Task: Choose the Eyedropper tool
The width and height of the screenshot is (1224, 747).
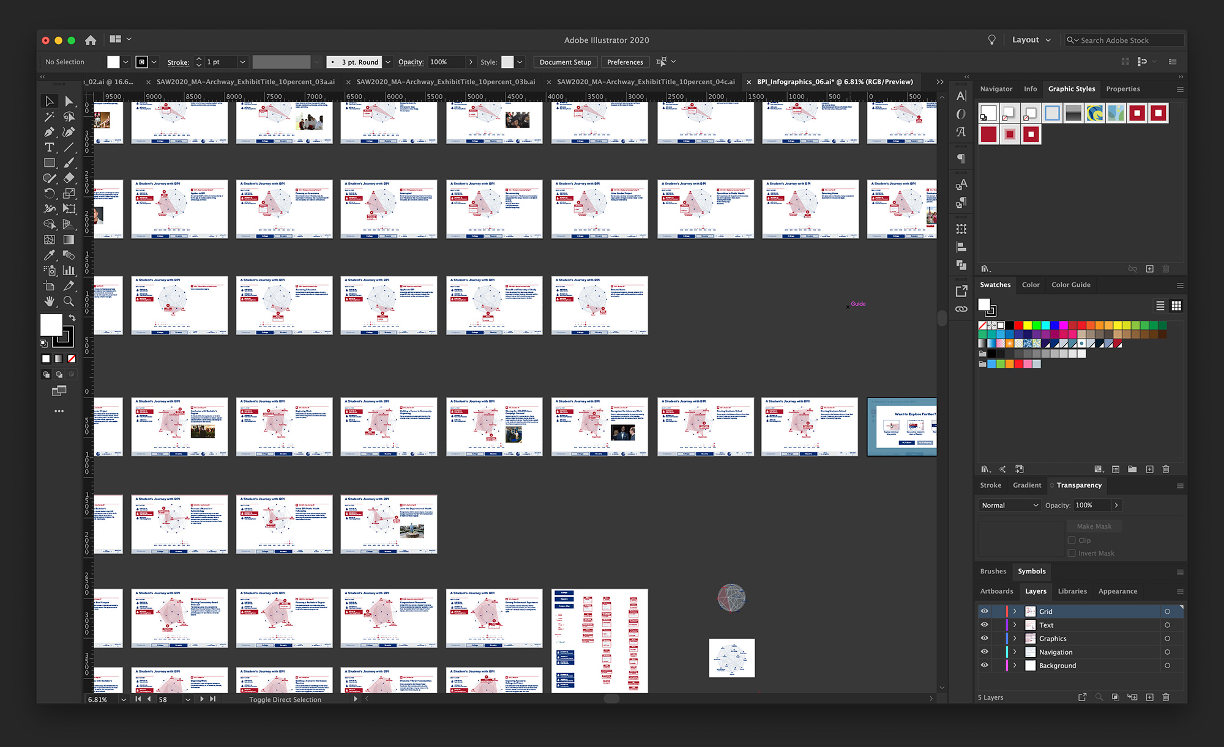Action: click(x=49, y=255)
